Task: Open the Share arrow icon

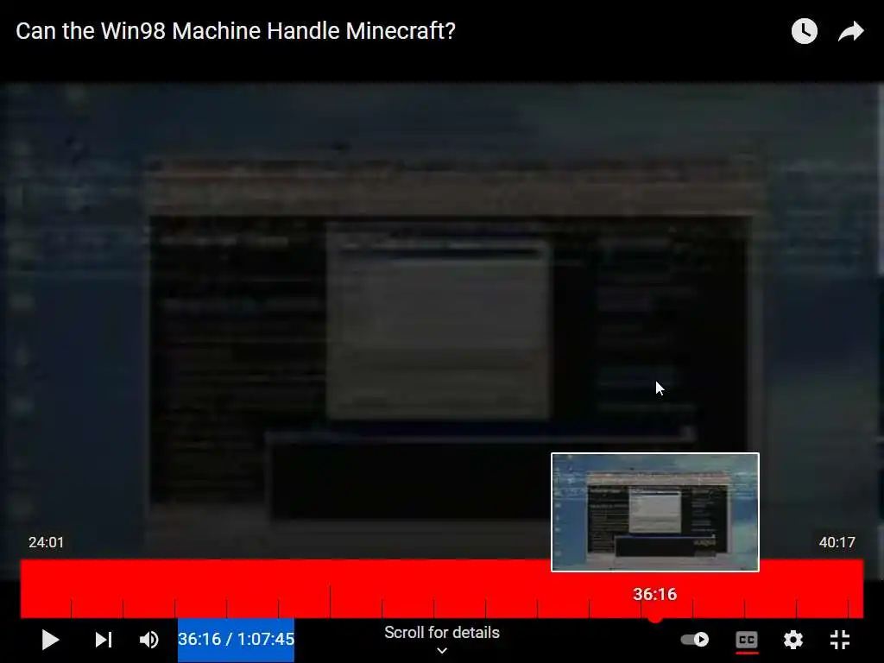Action: pos(850,32)
